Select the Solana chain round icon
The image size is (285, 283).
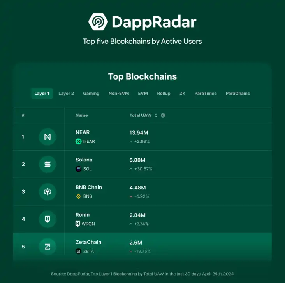[x=47, y=164]
